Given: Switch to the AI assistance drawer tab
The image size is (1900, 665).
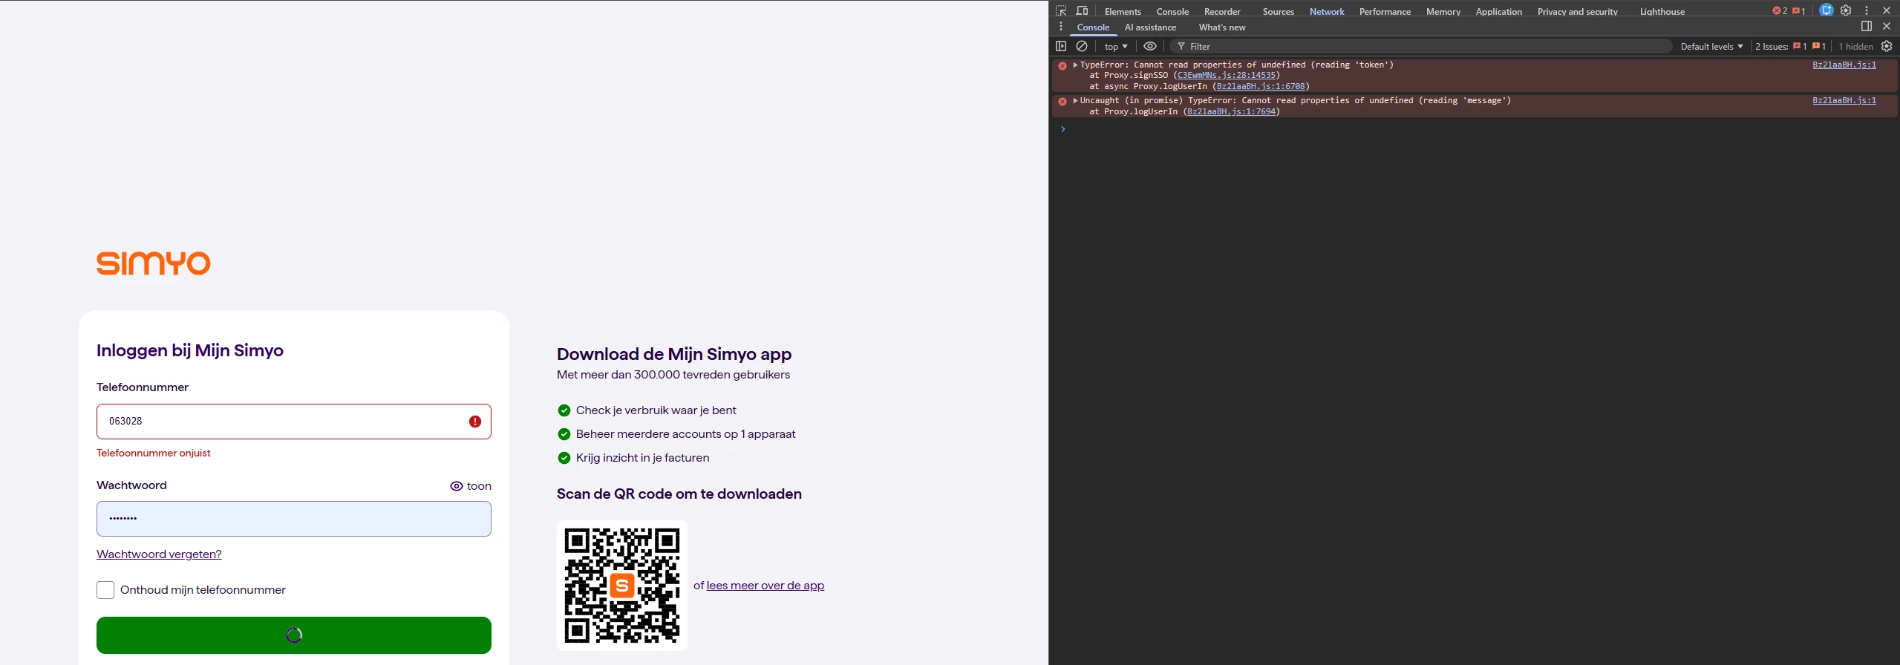Looking at the screenshot, I should click(1150, 27).
